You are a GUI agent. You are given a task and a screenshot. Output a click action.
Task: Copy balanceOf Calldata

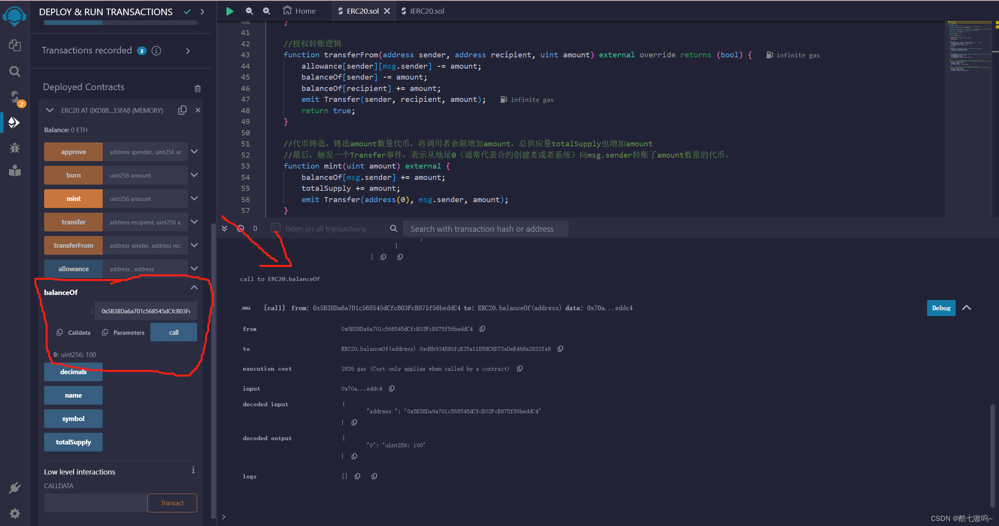[x=74, y=332]
